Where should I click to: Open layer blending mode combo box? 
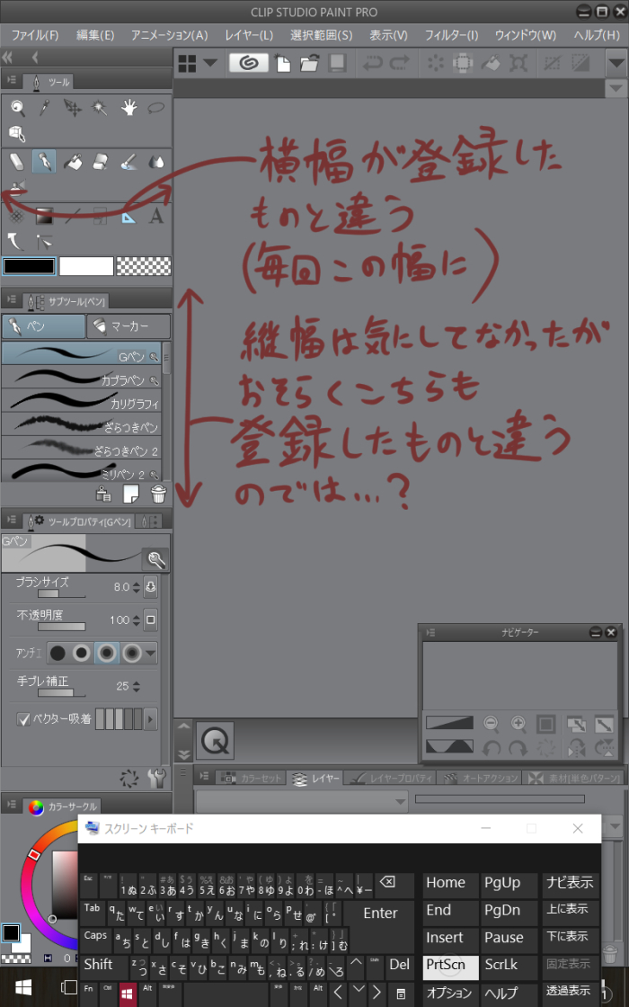(302, 801)
